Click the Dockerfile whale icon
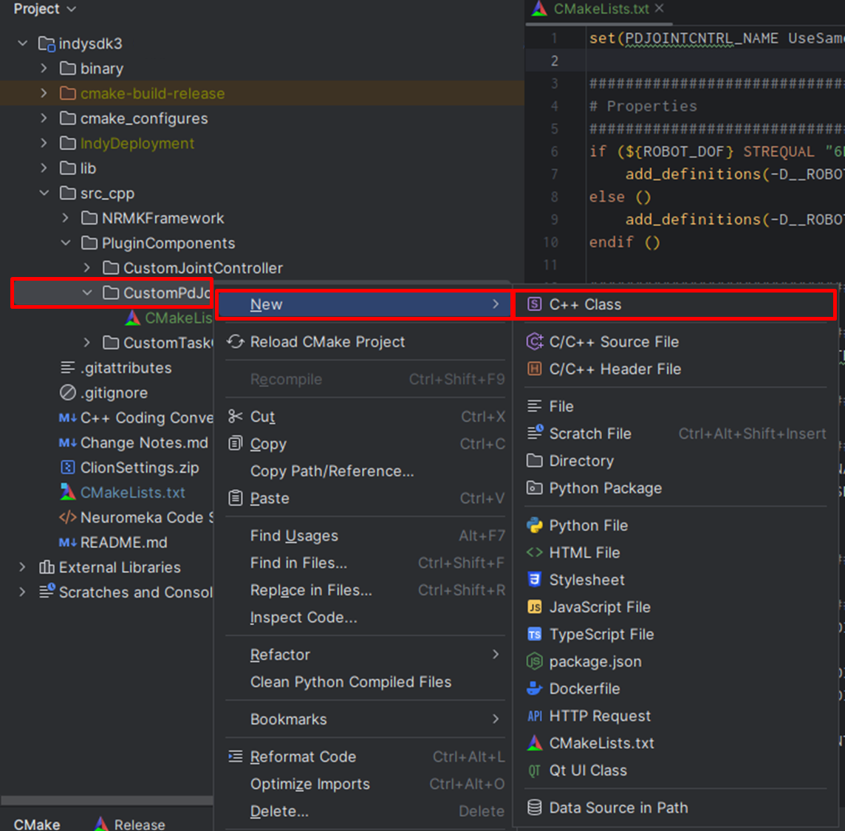 click(534, 688)
